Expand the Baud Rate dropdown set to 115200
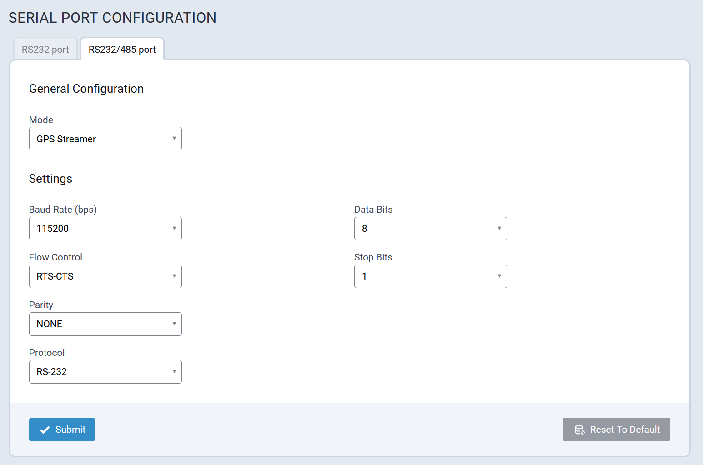The height and width of the screenshot is (465, 703). (x=105, y=229)
